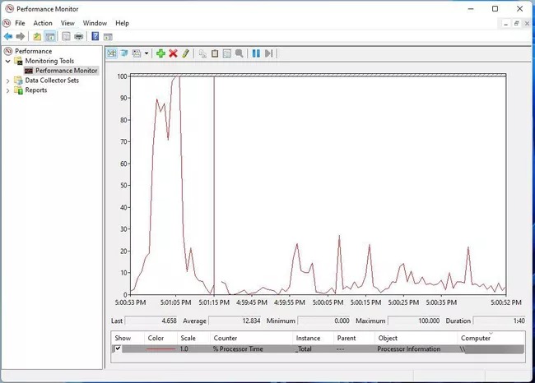Select Data Collector Sets in tree

(x=52, y=81)
